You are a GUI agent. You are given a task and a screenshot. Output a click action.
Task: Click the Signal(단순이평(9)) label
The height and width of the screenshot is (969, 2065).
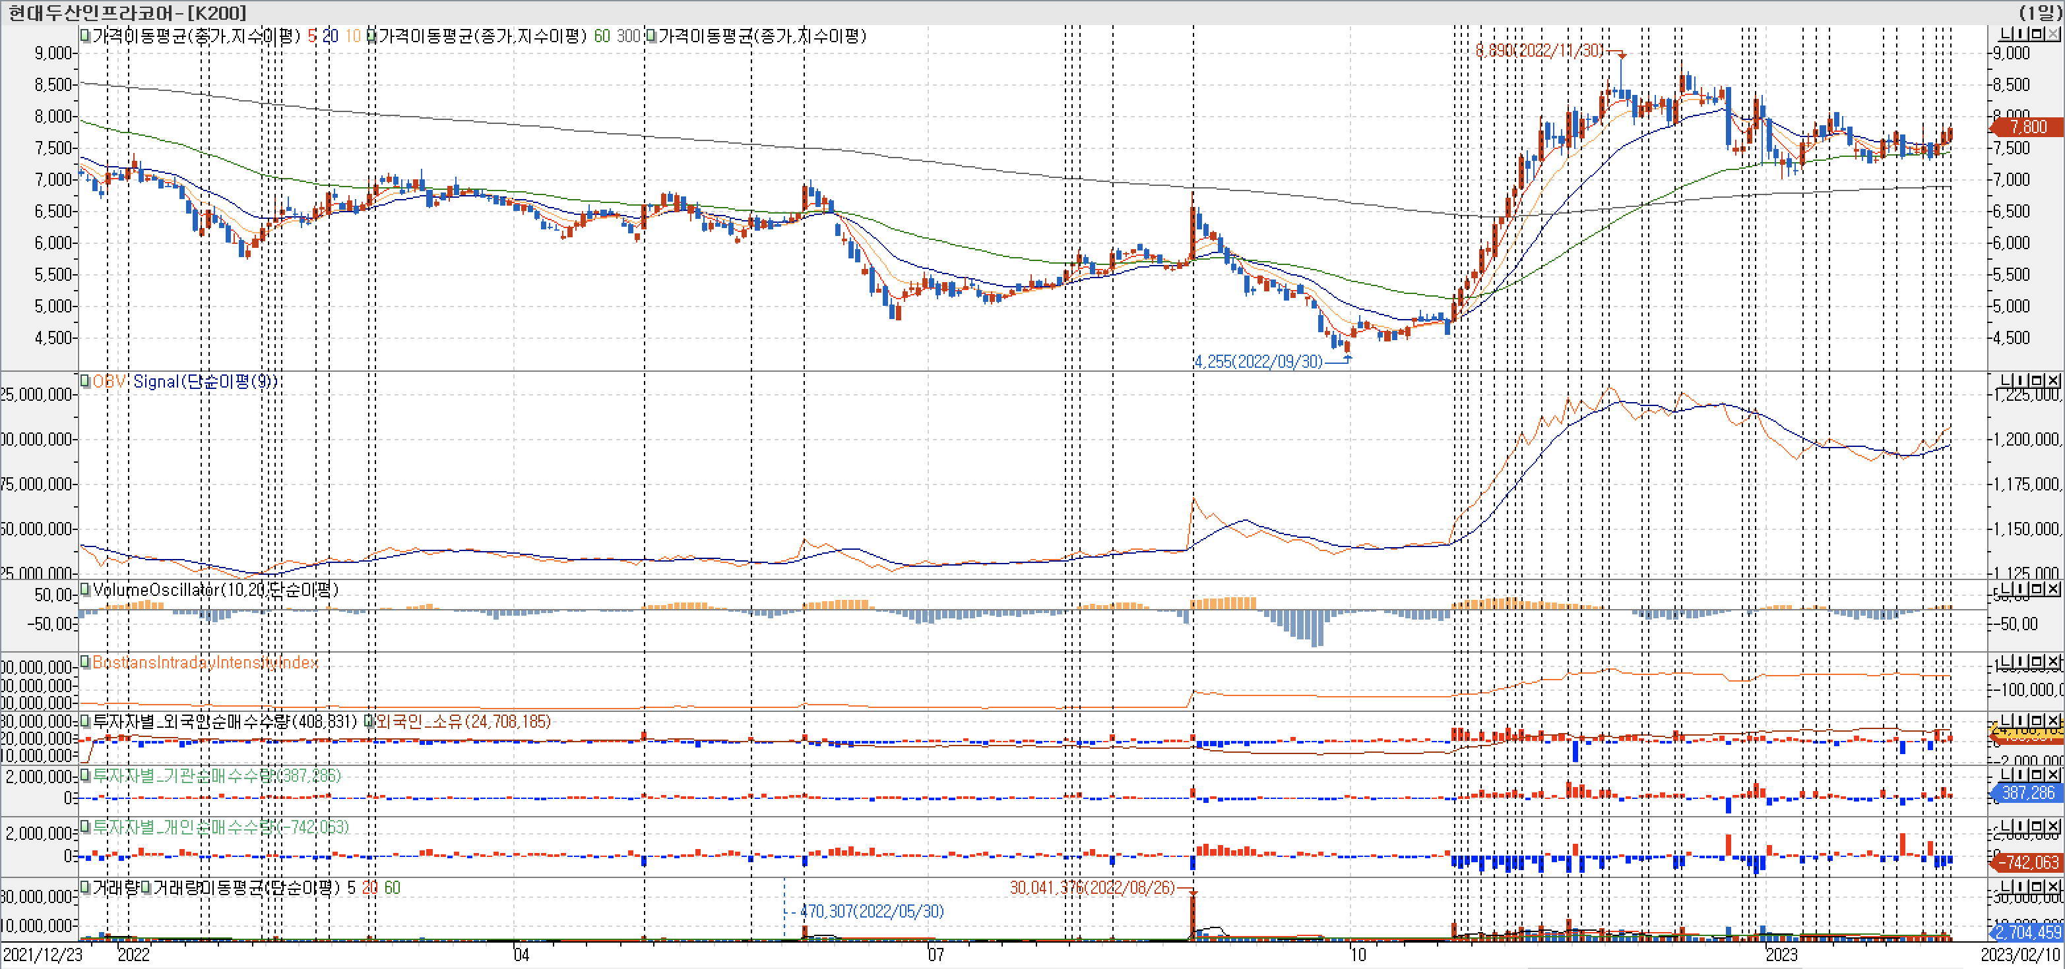point(205,381)
